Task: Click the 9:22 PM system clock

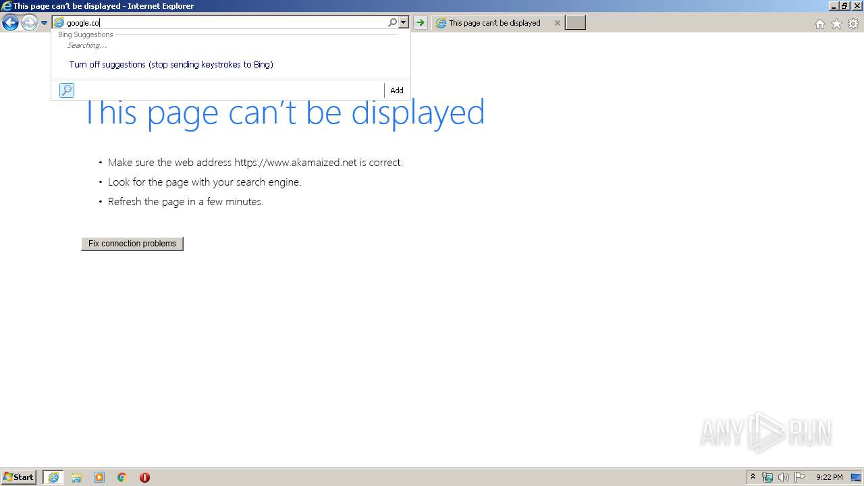Action: pos(829,477)
